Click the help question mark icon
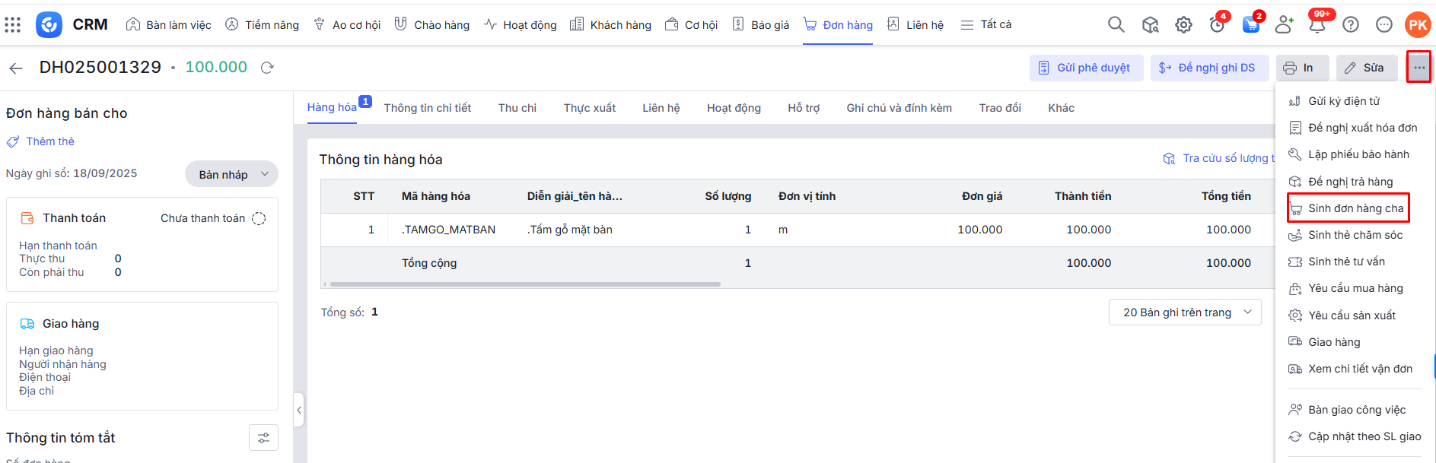 coord(1351,25)
